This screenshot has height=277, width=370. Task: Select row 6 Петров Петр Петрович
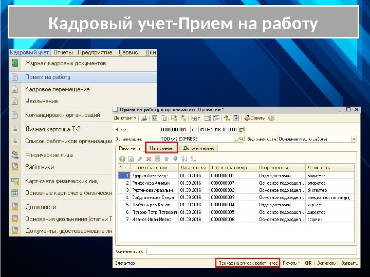pyautogui.click(x=236, y=212)
